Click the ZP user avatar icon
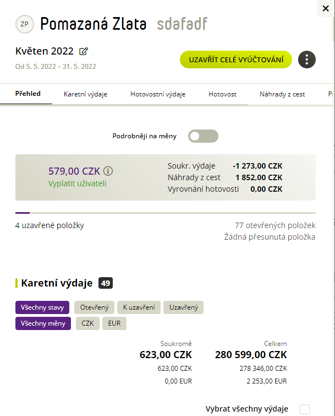This screenshot has height=416, width=335. pos(25,24)
